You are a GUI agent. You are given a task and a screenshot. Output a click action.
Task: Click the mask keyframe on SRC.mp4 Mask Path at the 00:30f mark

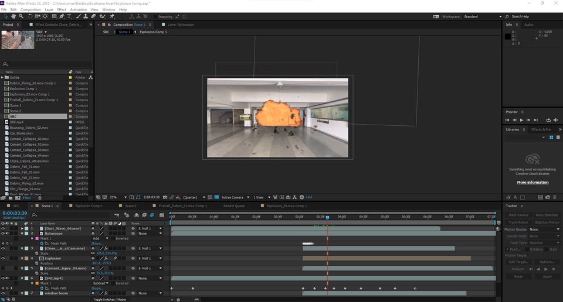click(x=193, y=289)
